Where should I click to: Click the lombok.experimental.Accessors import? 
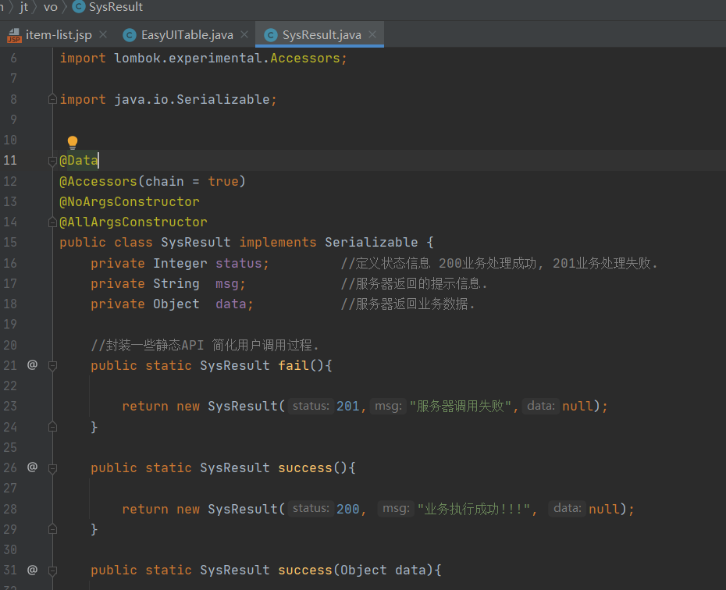[227, 59]
